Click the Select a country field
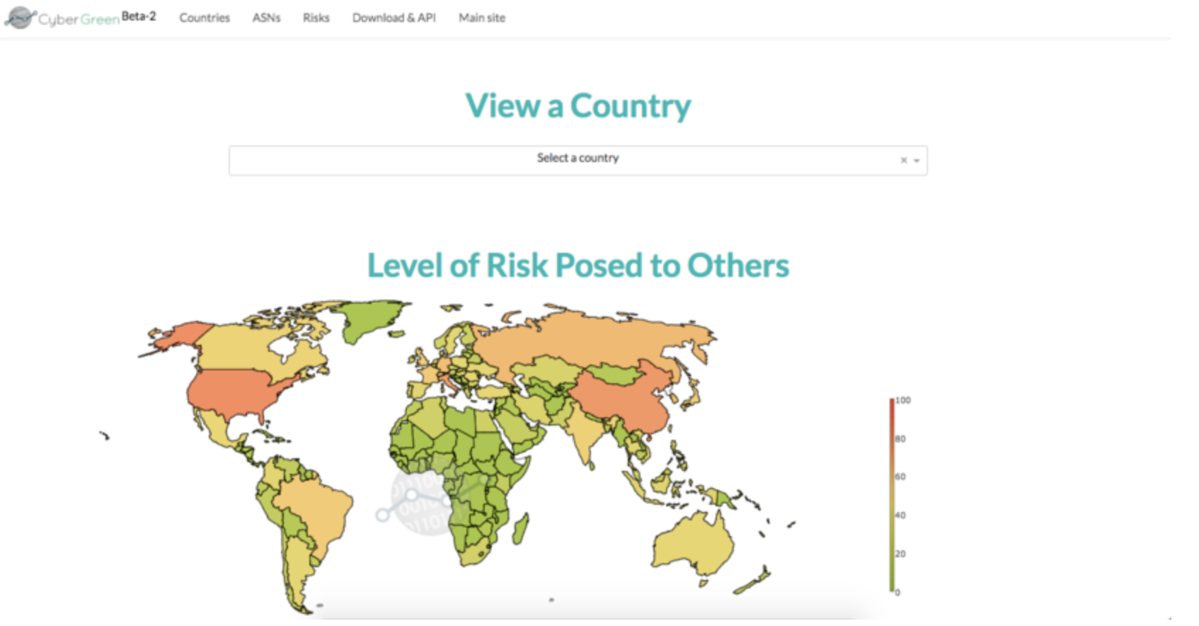This screenshot has width=1199, height=626. [x=566, y=160]
